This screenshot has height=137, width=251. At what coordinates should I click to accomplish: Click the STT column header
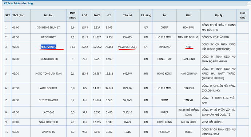click(x=8, y=15)
